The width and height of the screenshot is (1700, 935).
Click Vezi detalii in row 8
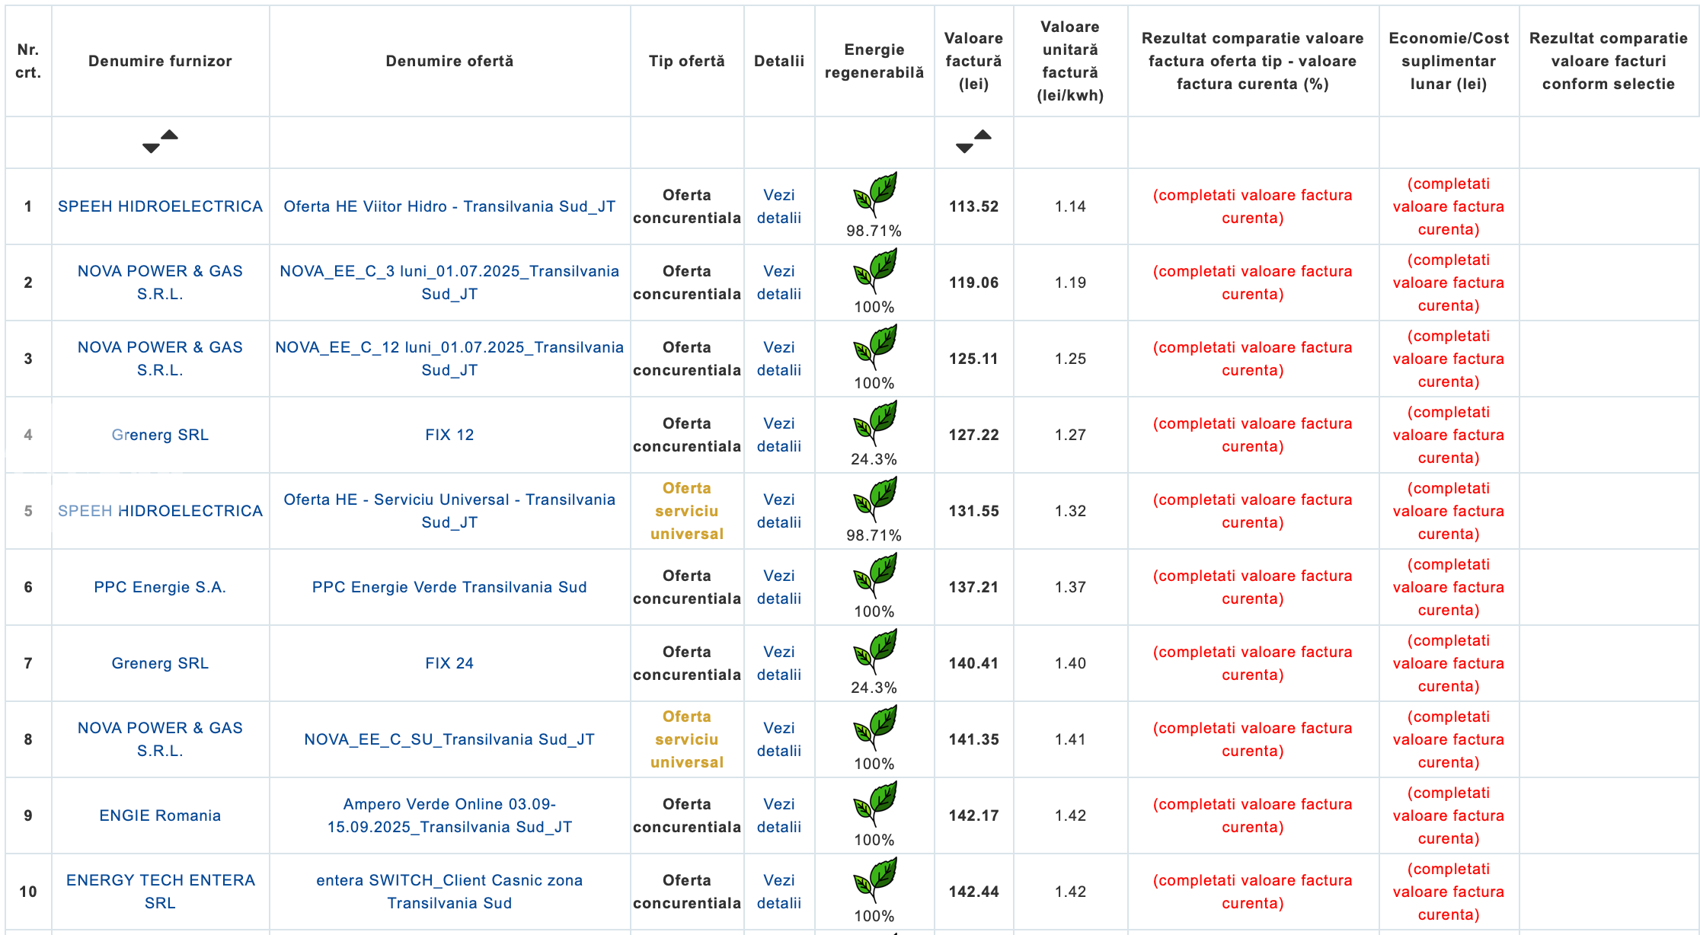point(779,739)
